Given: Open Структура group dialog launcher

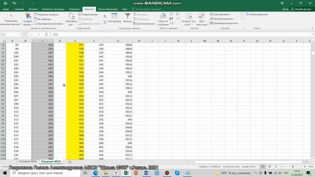Looking at the screenshot, I should [243, 29].
